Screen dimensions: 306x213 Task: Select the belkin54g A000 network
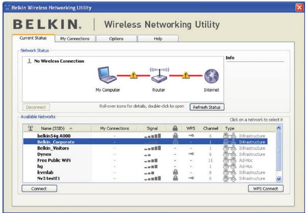145,136
